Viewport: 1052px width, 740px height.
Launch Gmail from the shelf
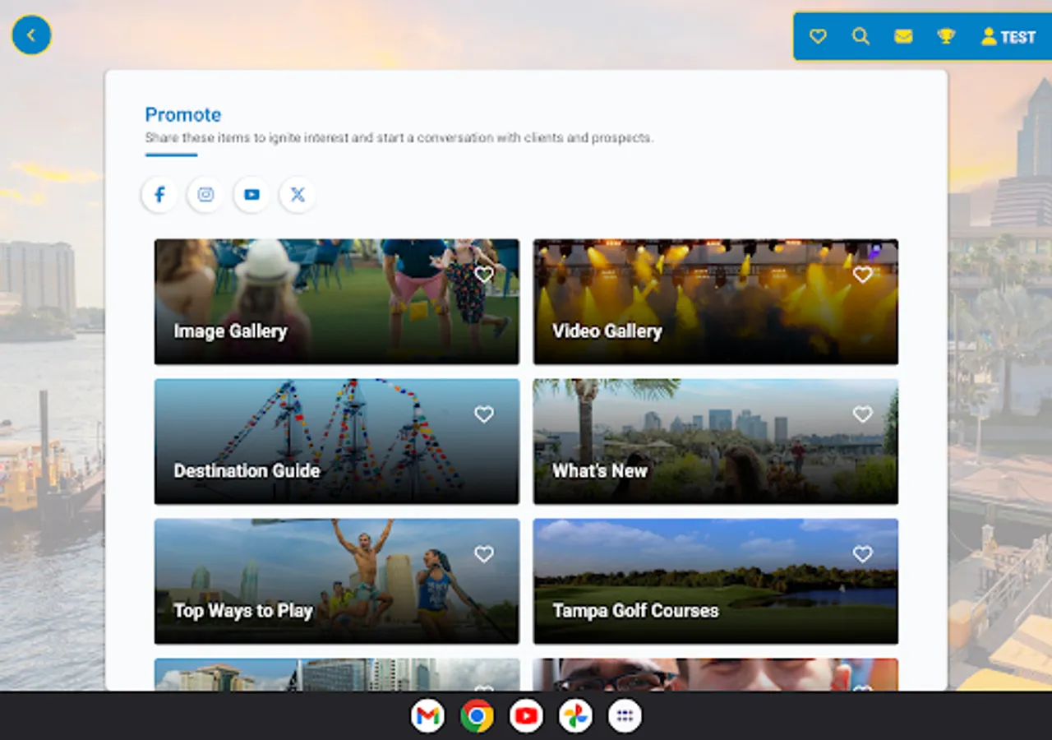click(x=427, y=716)
